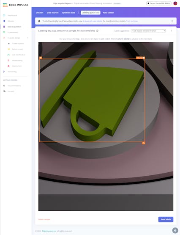Open the labeling options kebab menu
The height and width of the screenshot is (235, 180).
click(x=171, y=31)
